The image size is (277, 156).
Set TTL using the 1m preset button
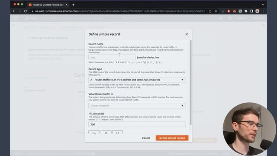[94, 132]
